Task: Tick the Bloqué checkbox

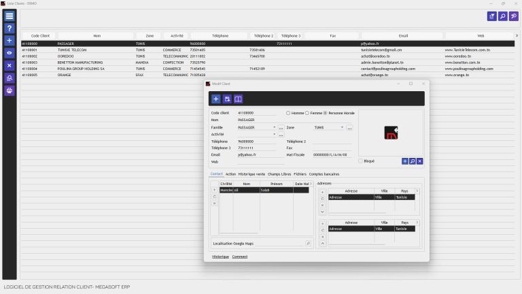Action: click(x=360, y=161)
